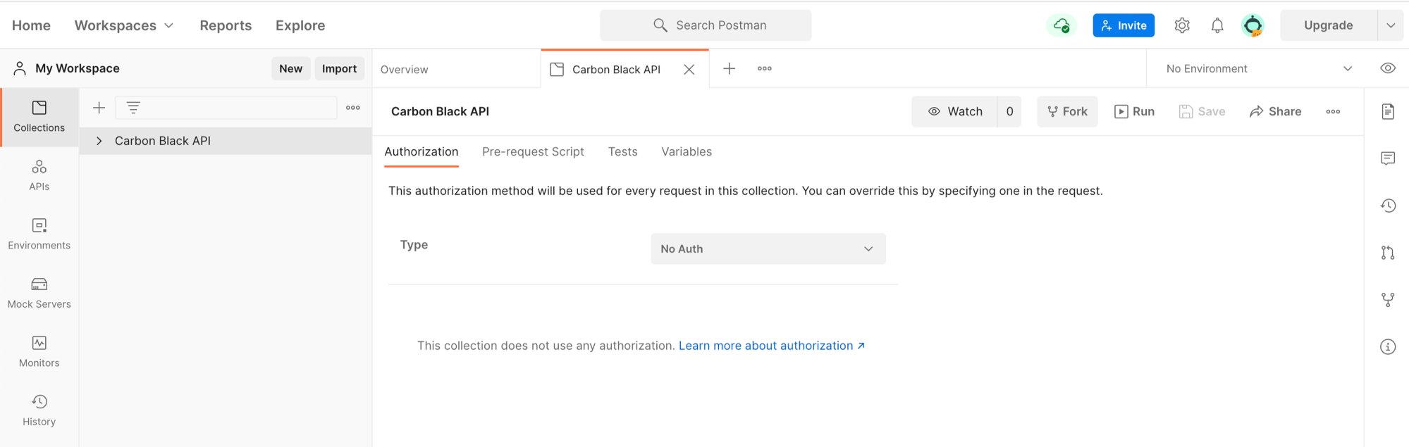The height and width of the screenshot is (447, 1409).
Task: Open the APIs sidebar panel
Action: point(39,175)
